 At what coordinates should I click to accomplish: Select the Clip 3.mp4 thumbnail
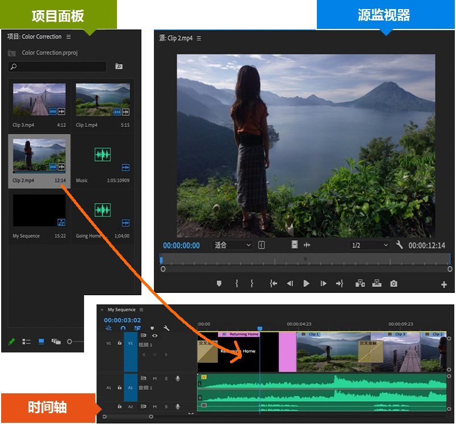coord(39,99)
